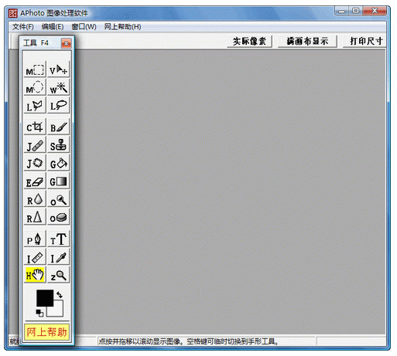The width and height of the screenshot is (397, 356).
Task: Select the J patch repair tool
Action: click(35, 163)
